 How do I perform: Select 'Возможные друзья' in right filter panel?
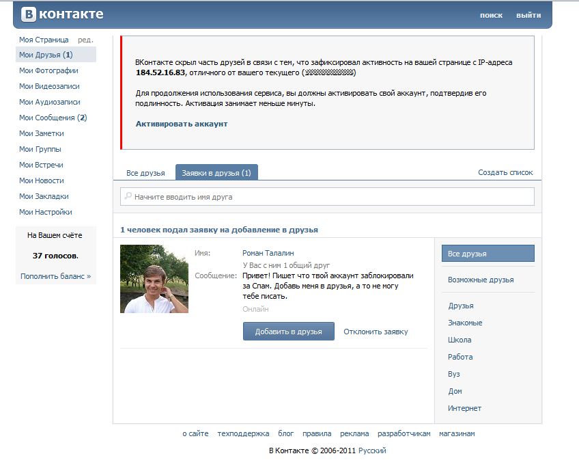pos(481,280)
